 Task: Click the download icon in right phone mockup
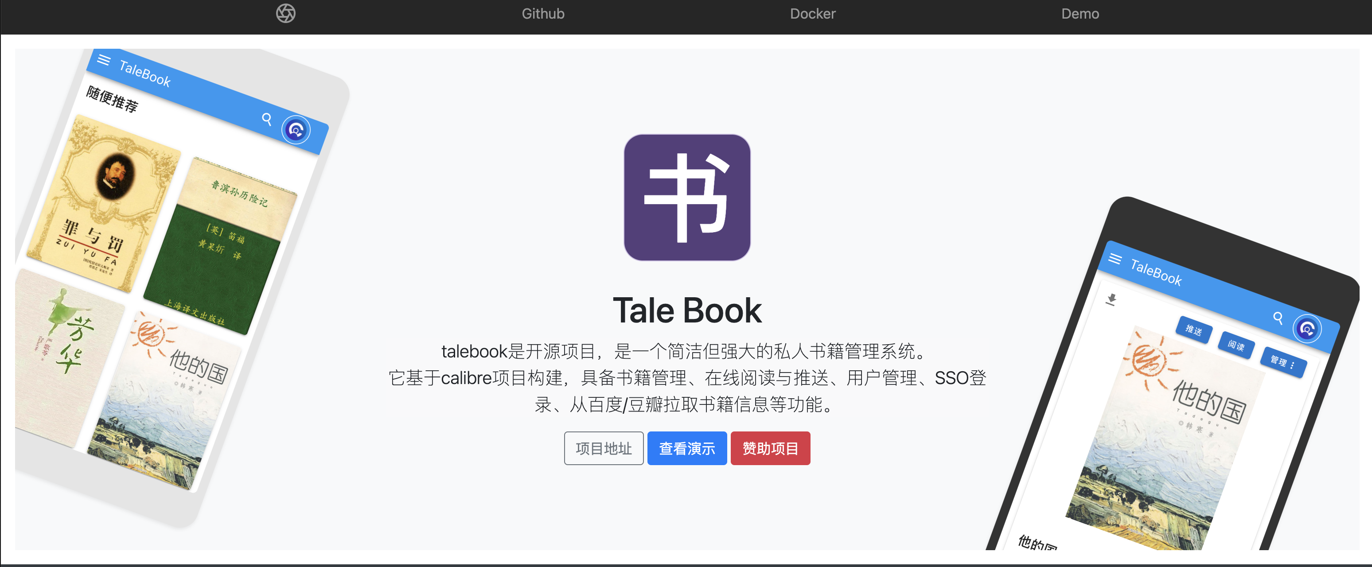pyautogui.click(x=1111, y=299)
